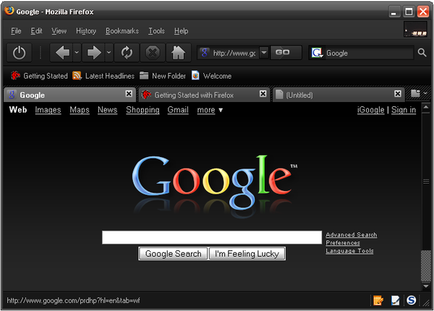434x311 pixels.
Task: Open the Shopping link
Action: 142,110
